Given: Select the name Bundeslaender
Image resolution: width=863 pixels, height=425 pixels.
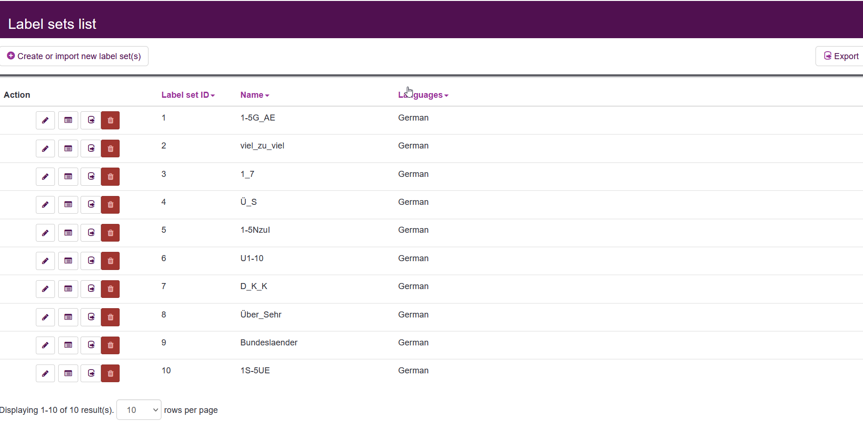Looking at the screenshot, I should point(269,343).
